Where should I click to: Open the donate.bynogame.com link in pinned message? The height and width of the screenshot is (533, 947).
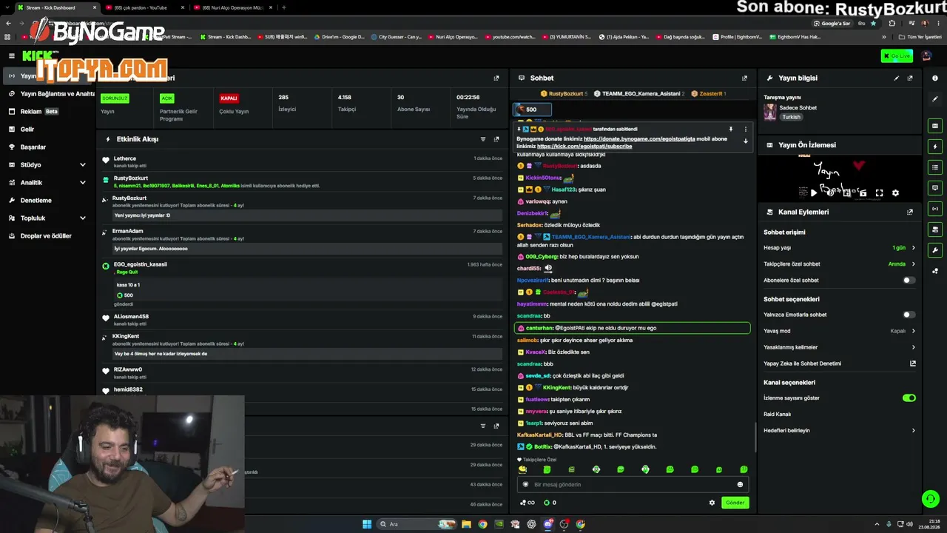638,139
